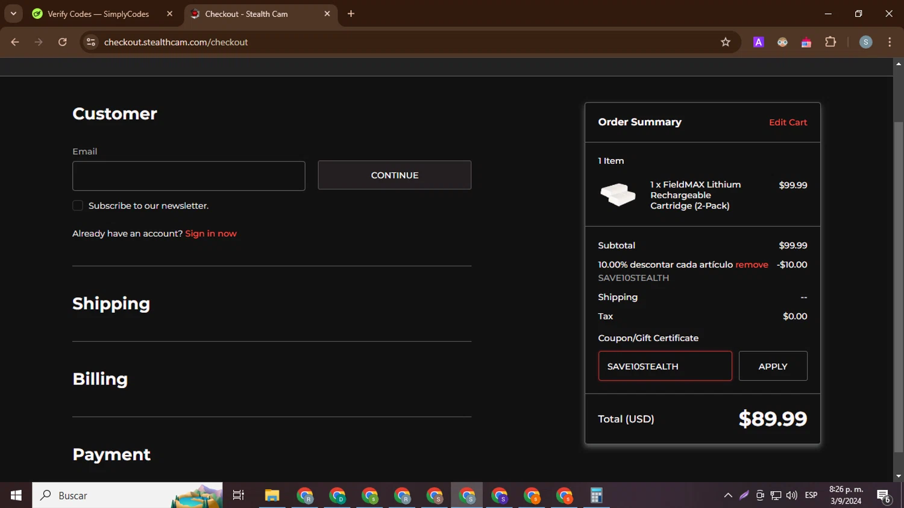The width and height of the screenshot is (904, 508).
Task: Click the page vertical scrollbar
Action: click(x=899, y=286)
